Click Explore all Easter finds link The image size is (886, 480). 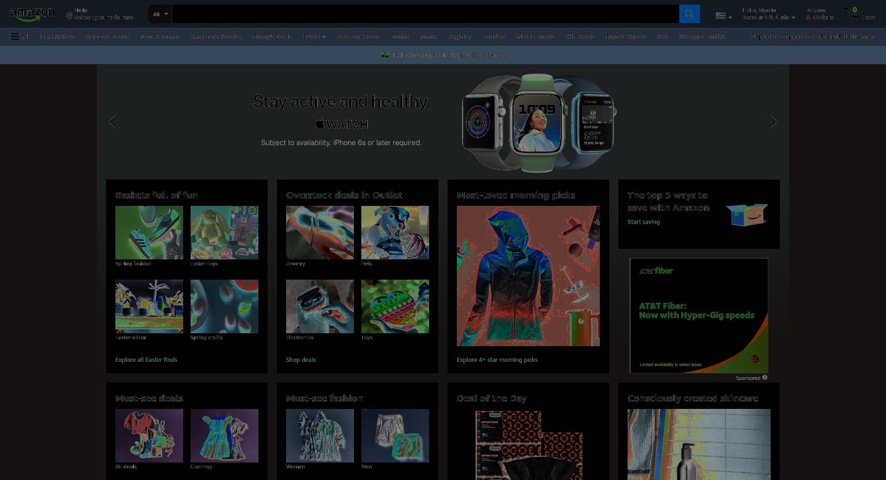(146, 360)
